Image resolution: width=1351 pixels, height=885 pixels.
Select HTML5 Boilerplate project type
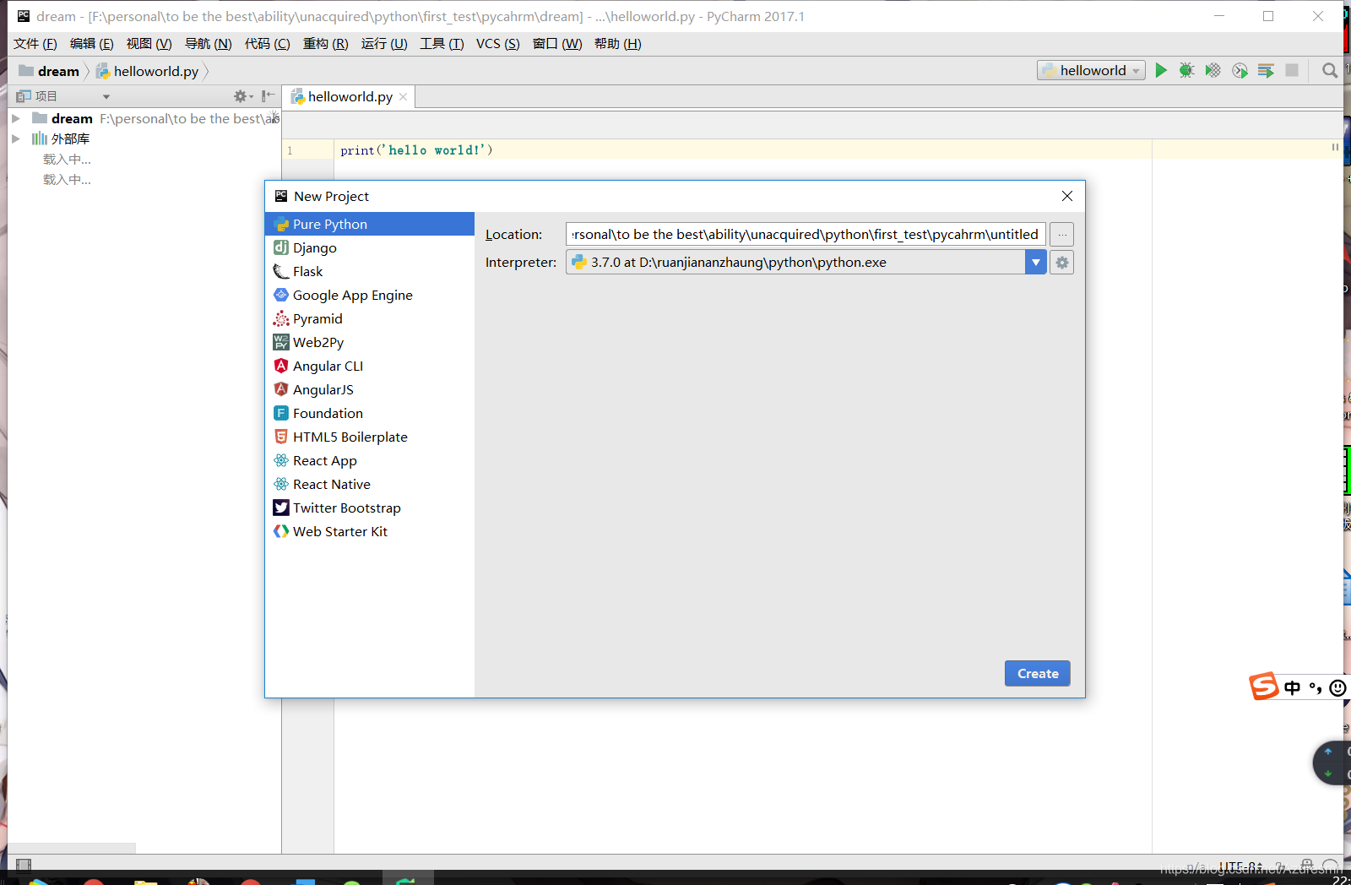370,437
